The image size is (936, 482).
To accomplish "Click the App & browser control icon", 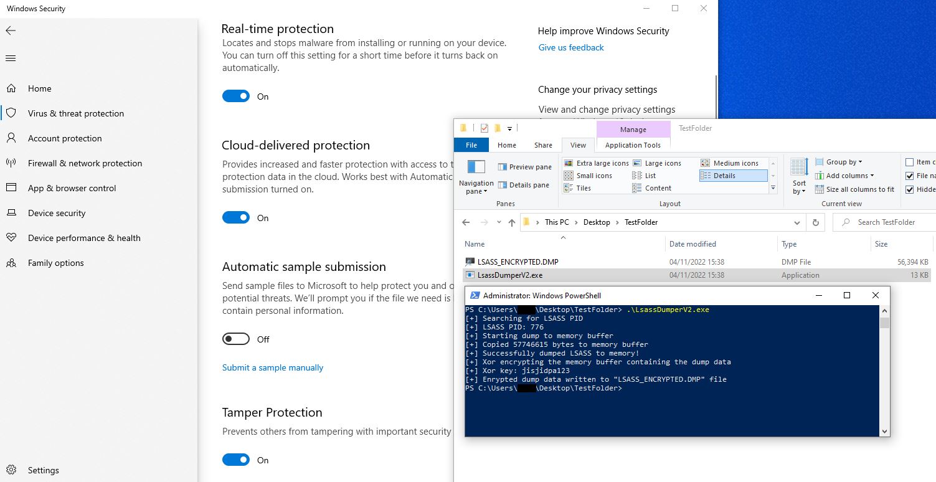I will [x=11, y=188].
